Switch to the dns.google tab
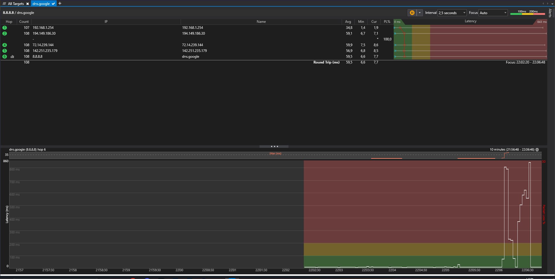555x279 pixels. coord(41,4)
